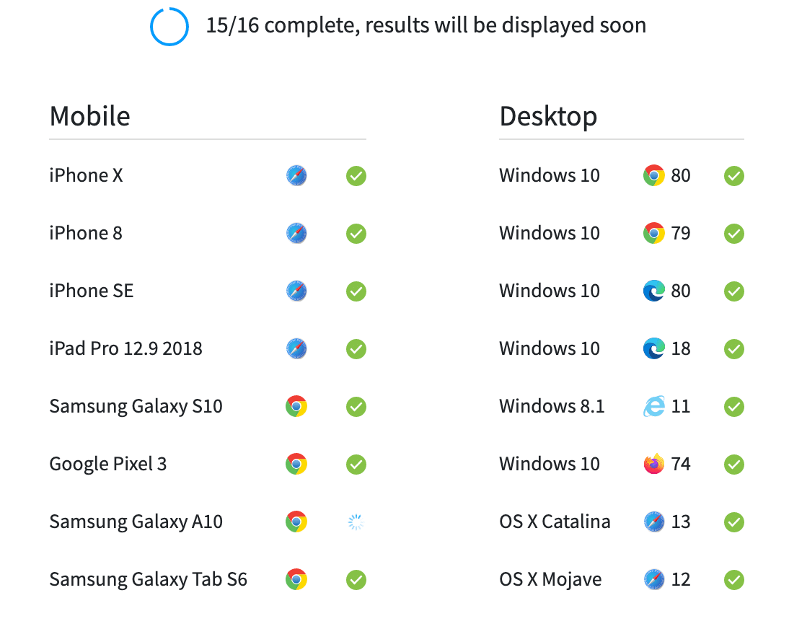Click Chrome icon for Samsung Galaxy Tab S6
The width and height of the screenshot is (789, 629).
click(296, 580)
